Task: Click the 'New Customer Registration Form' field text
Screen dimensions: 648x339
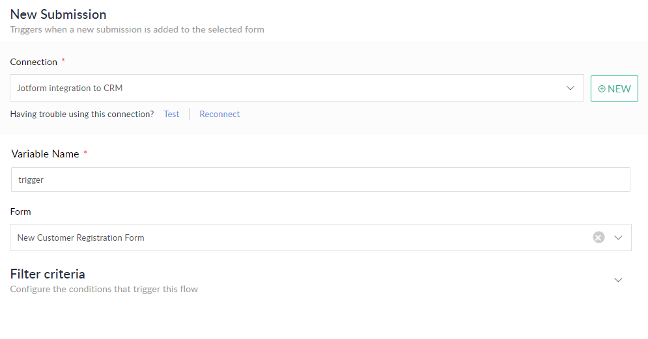Action: coord(81,237)
